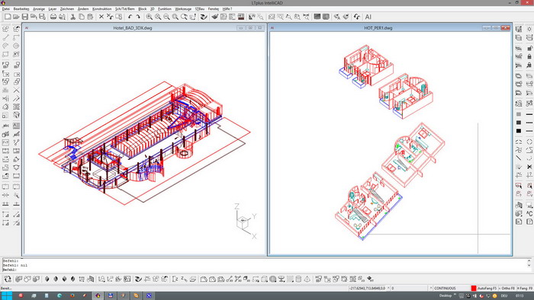Click the Print icon in top toolbar

point(53,17)
